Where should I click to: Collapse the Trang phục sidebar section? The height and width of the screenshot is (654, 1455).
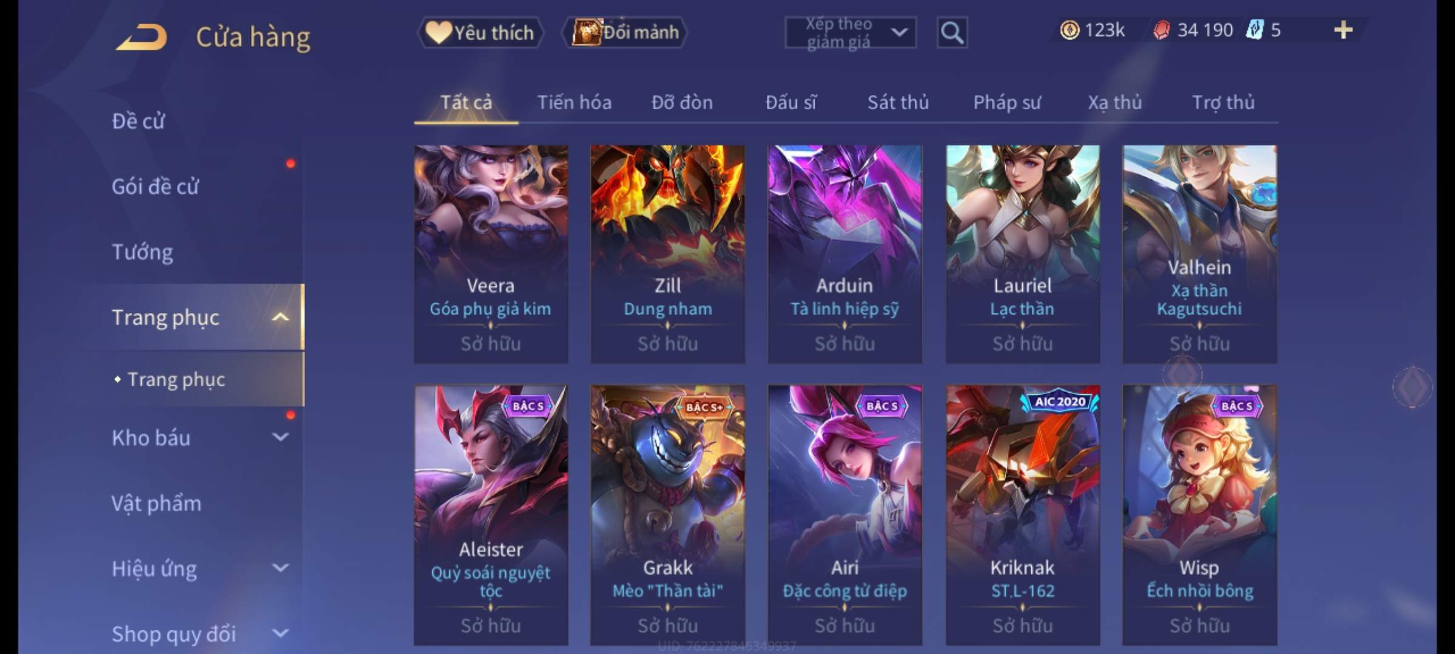pos(280,317)
